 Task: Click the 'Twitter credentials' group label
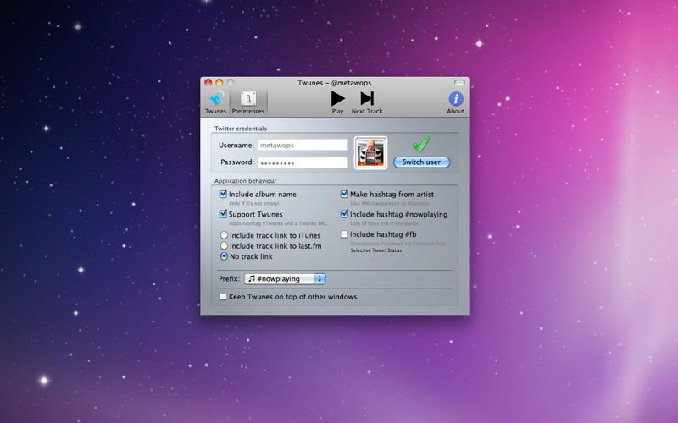click(241, 129)
